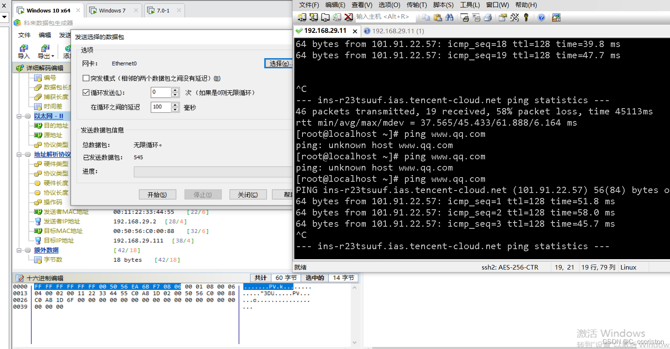This screenshot has height=349, width=670.
Task: Toggle the 循环发送 loop sending checkbox
Action: [x=86, y=92]
